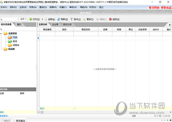
Task: Click horizontal scrollbar left arrow
Action: click(x=39, y=112)
